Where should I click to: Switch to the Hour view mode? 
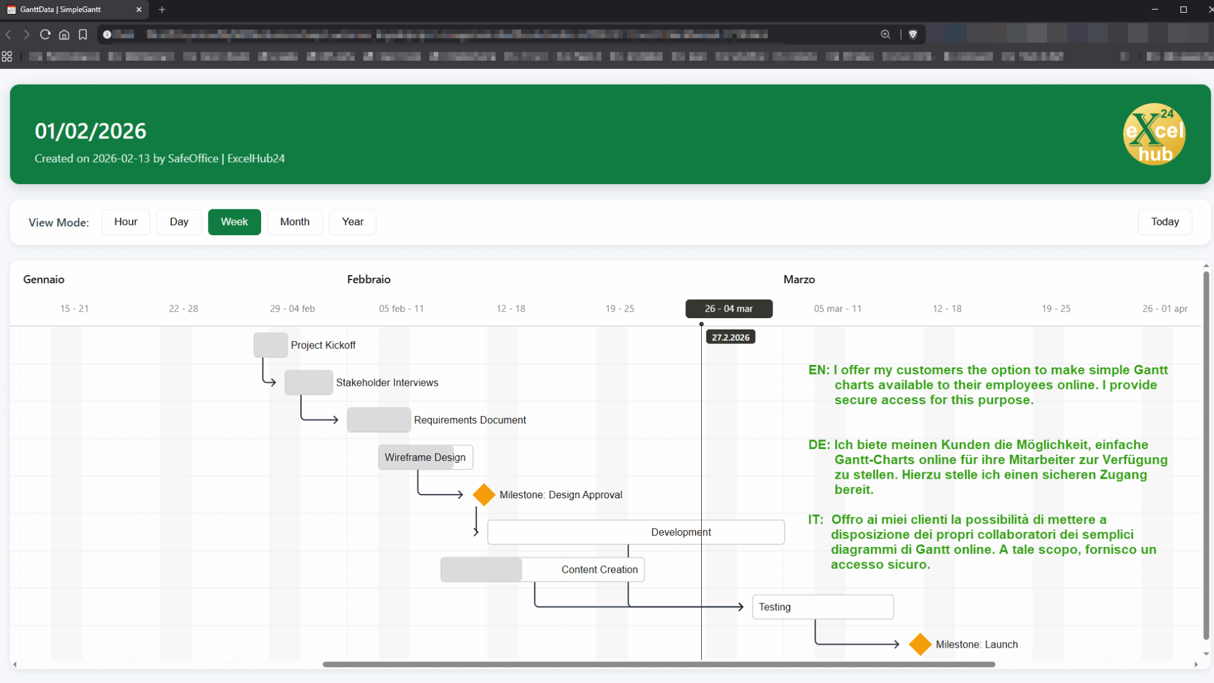click(125, 222)
